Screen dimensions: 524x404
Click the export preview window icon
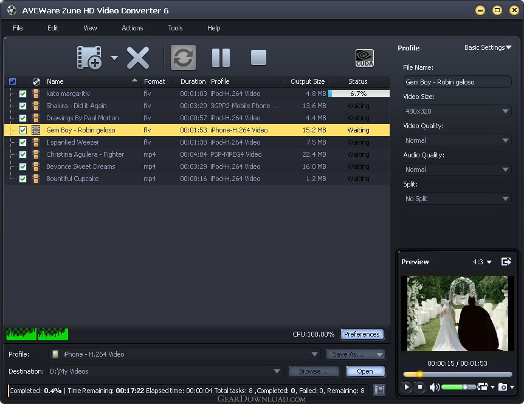point(506,261)
